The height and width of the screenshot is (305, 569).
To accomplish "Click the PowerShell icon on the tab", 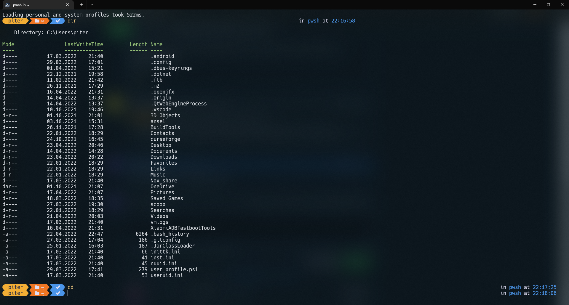I will tap(7, 5).
